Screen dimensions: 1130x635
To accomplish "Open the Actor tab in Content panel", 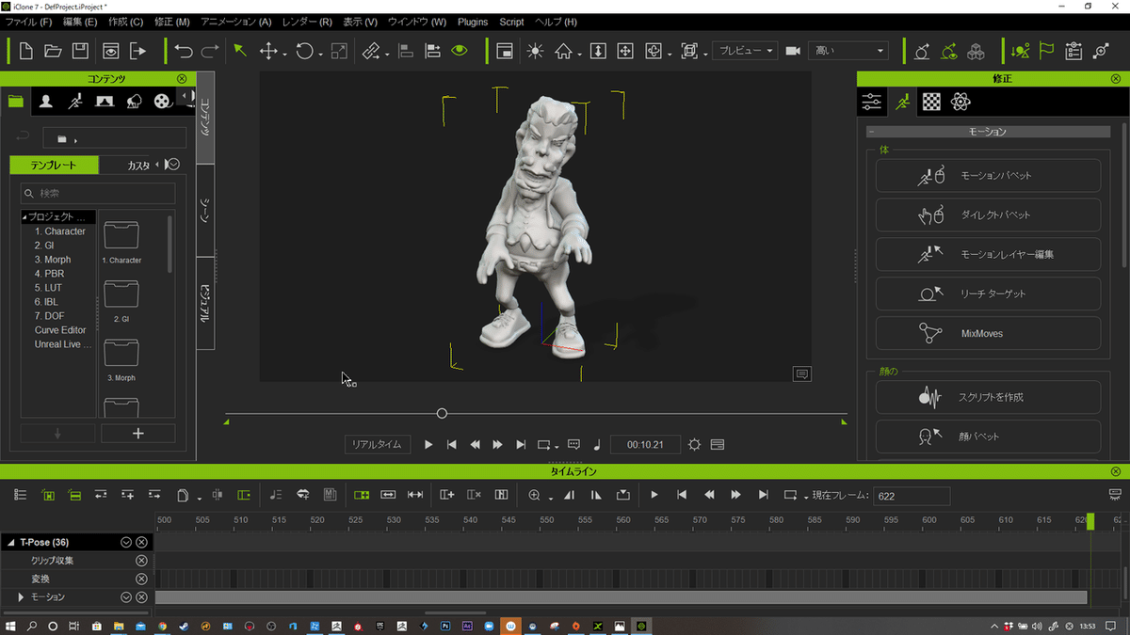I will point(45,102).
